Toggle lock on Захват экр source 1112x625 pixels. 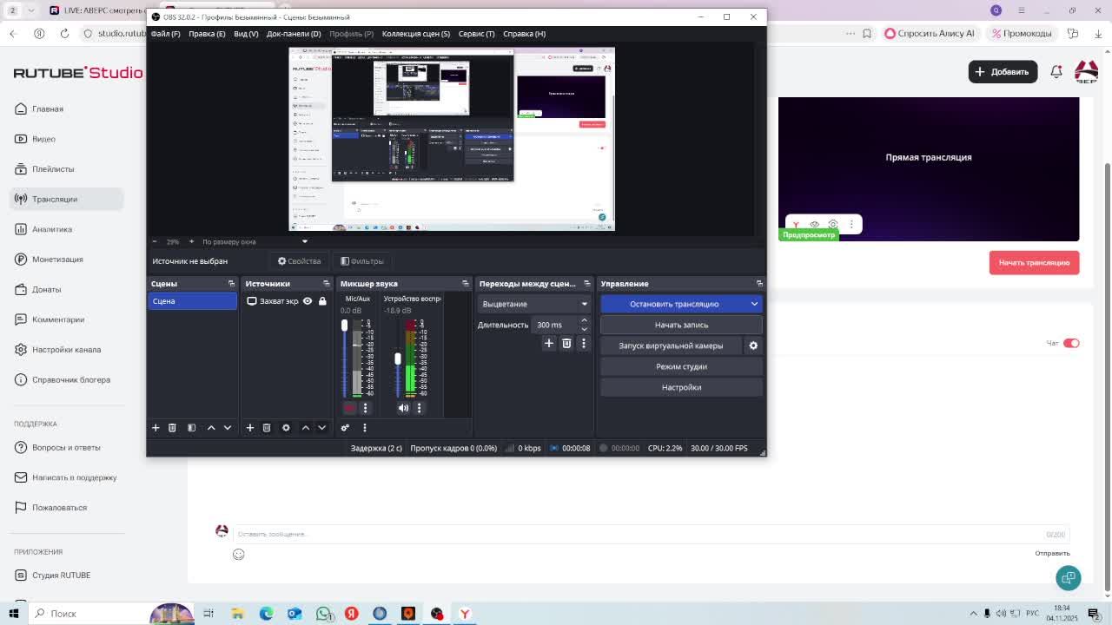point(322,301)
